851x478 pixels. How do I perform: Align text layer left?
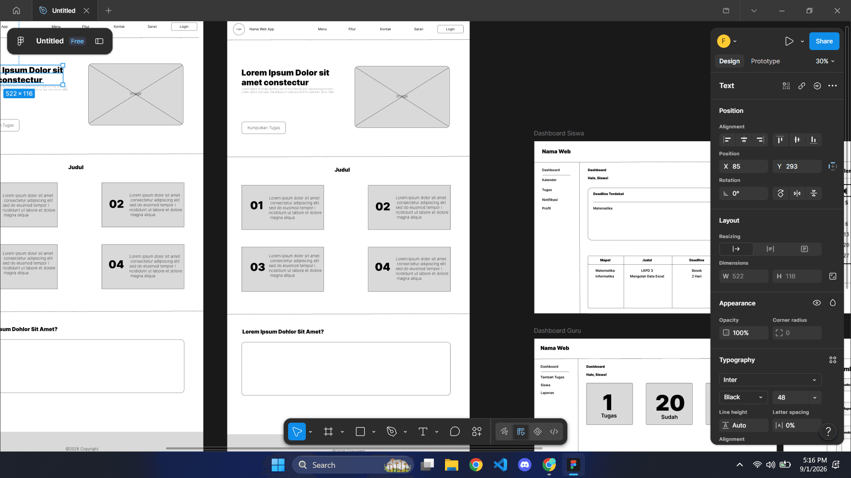[x=727, y=140]
